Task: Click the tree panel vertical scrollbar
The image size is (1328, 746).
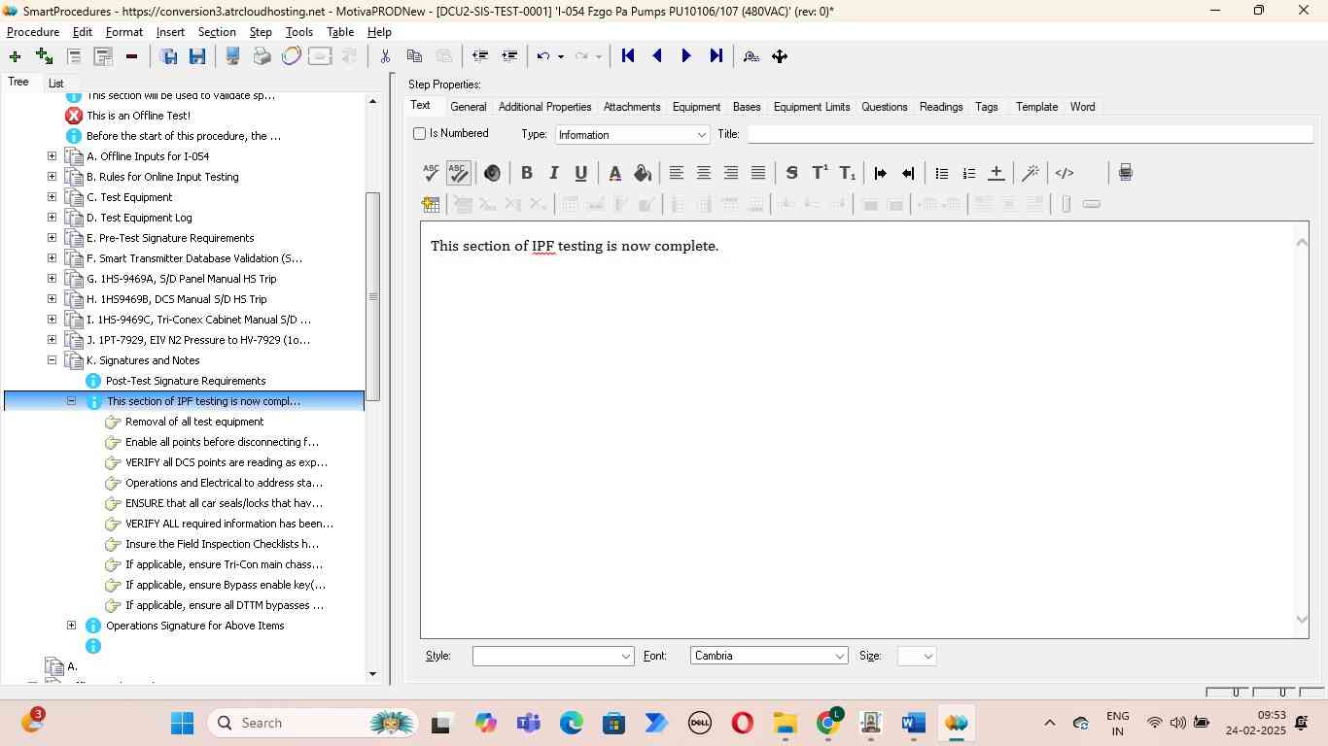Action: [x=372, y=296]
